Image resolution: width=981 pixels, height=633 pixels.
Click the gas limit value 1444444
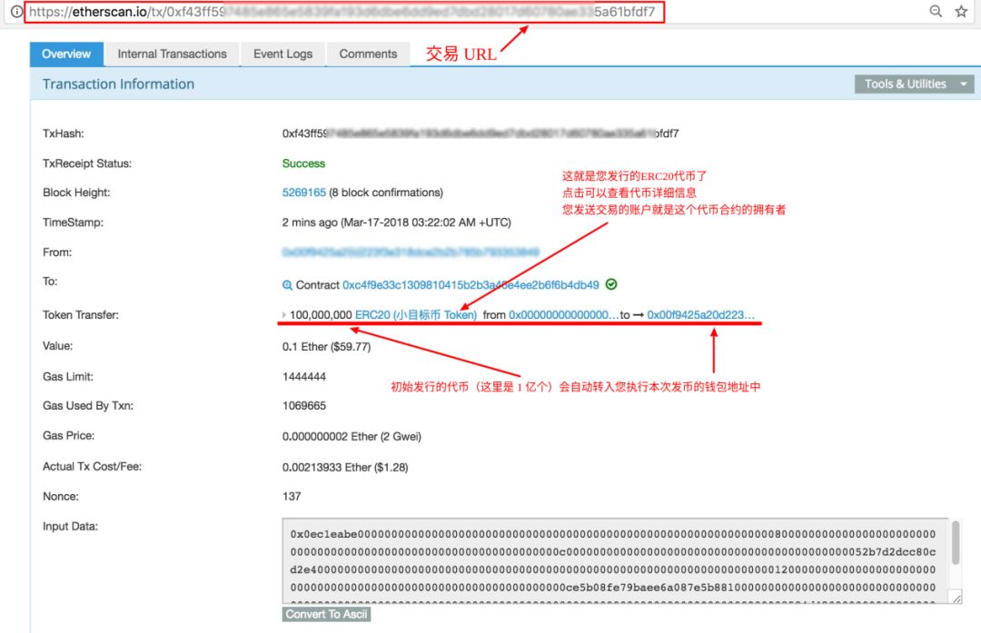[304, 377]
